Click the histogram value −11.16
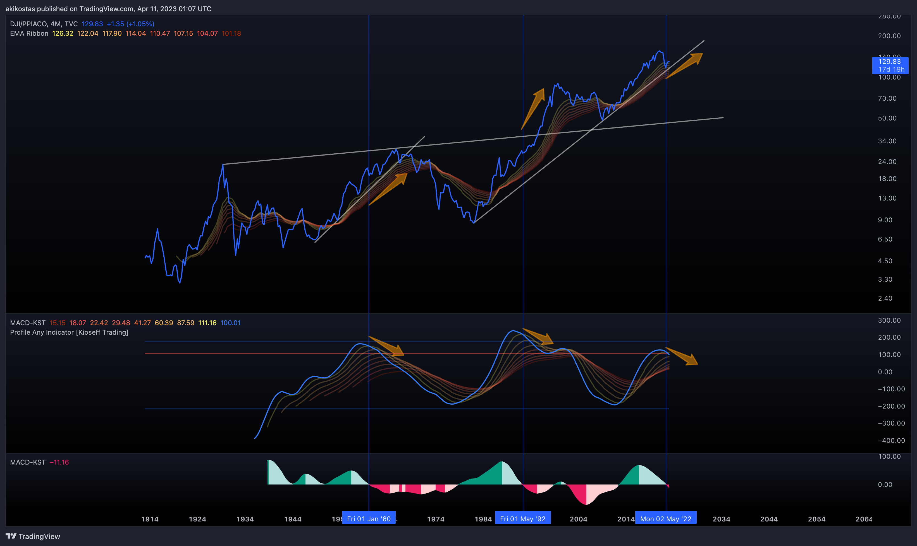 59,462
